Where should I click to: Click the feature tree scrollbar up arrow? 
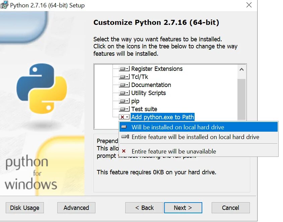tap(242, 70)
